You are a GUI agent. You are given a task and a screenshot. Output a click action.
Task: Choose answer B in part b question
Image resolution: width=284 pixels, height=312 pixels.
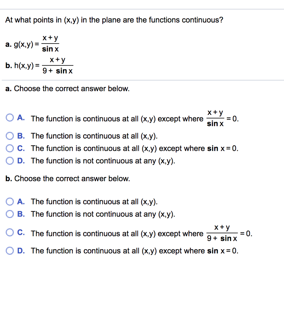[x=10, y=214]
